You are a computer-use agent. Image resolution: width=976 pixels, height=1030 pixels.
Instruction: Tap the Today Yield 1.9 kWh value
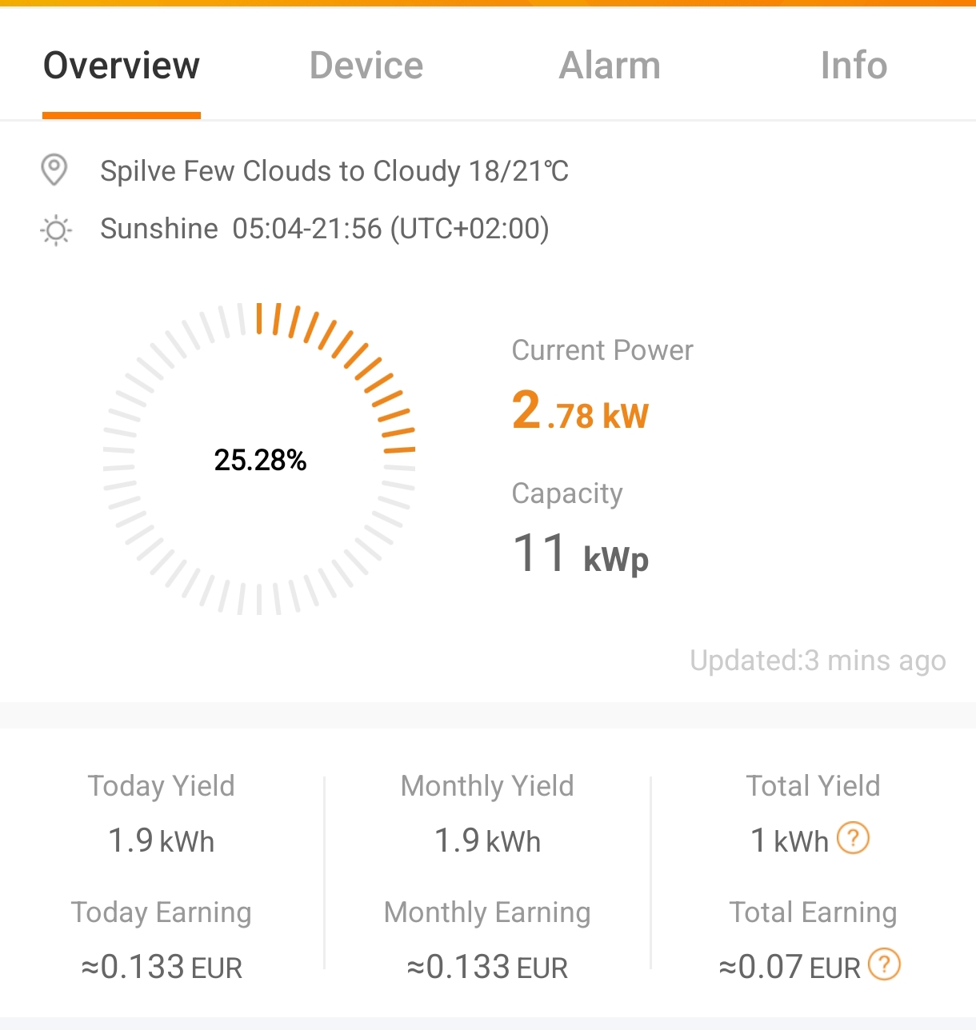[x=161, y=841]
